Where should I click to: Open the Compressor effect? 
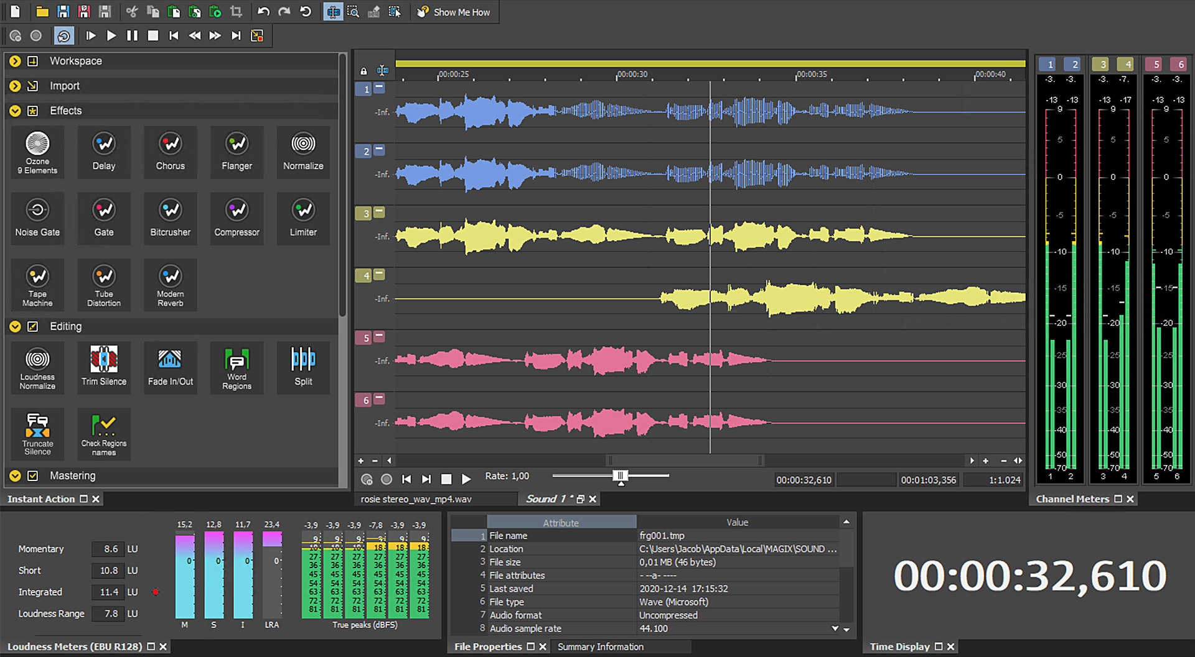coord(237,218)
